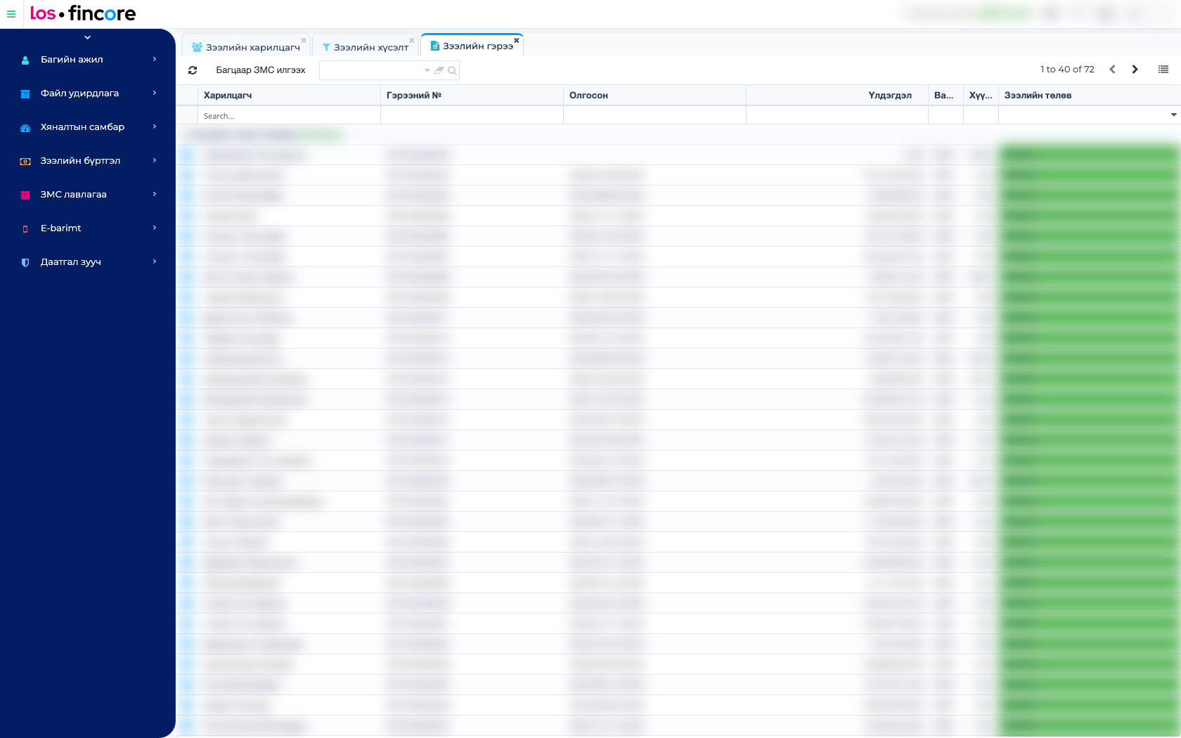Go to previous page arrow

1112,70
